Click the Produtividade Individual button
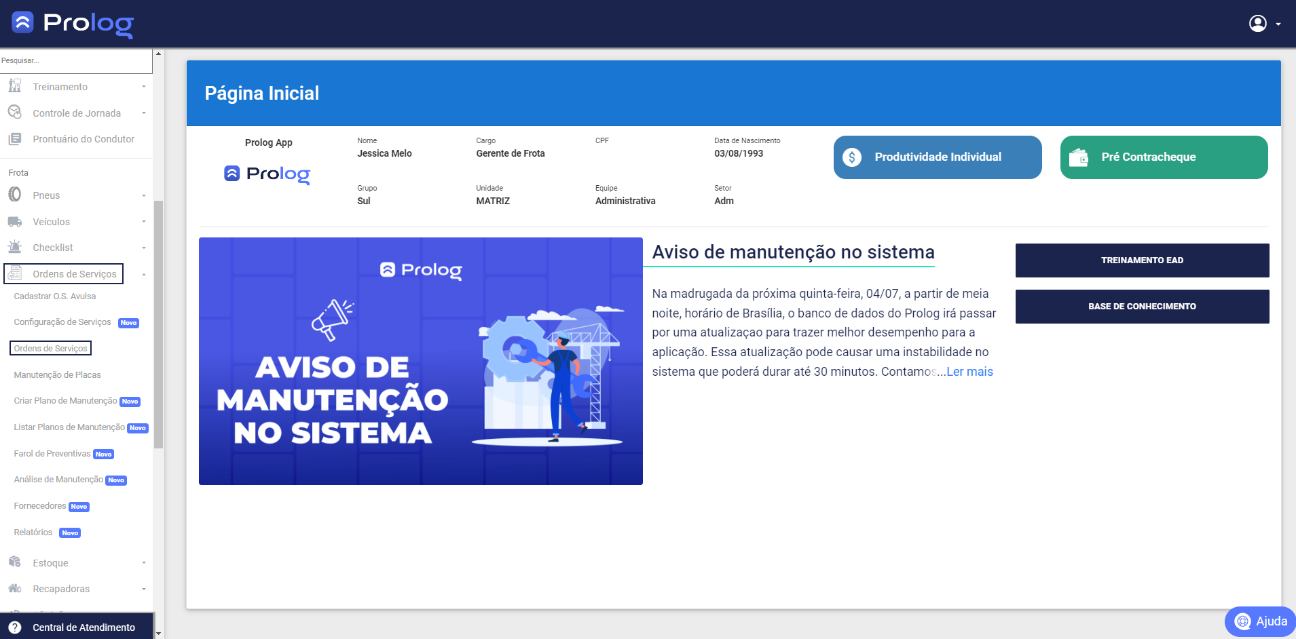Image resolution: width=1296 pixels, height=639 pixels. coord(938,157)
